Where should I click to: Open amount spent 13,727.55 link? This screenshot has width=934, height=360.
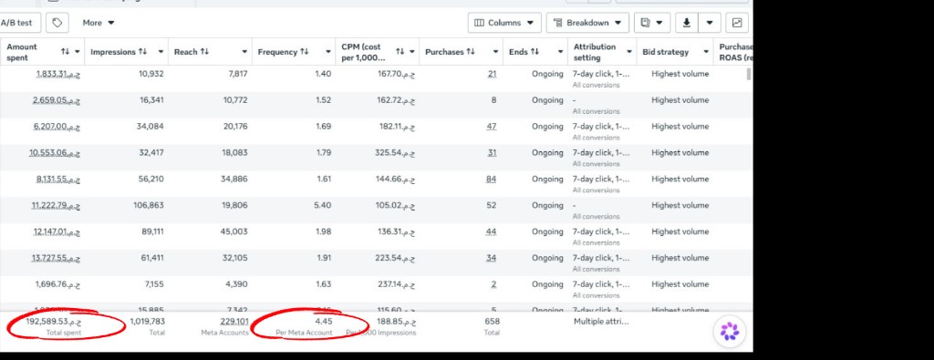pyautogui.click(x=56, y=258)
